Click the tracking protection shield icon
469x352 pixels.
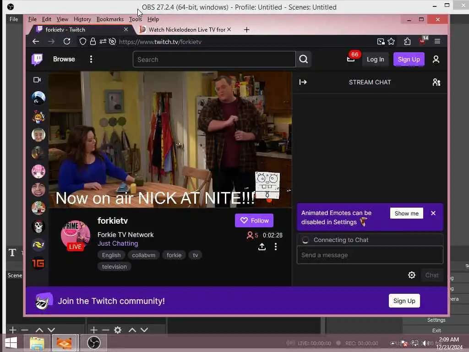click(x=82, y=42)
